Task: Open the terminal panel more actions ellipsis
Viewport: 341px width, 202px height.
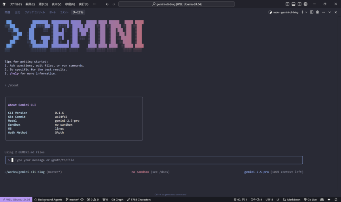Action: point(324,12)
